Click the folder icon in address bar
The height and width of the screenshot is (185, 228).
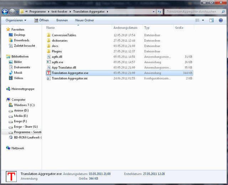coord(22,11)
